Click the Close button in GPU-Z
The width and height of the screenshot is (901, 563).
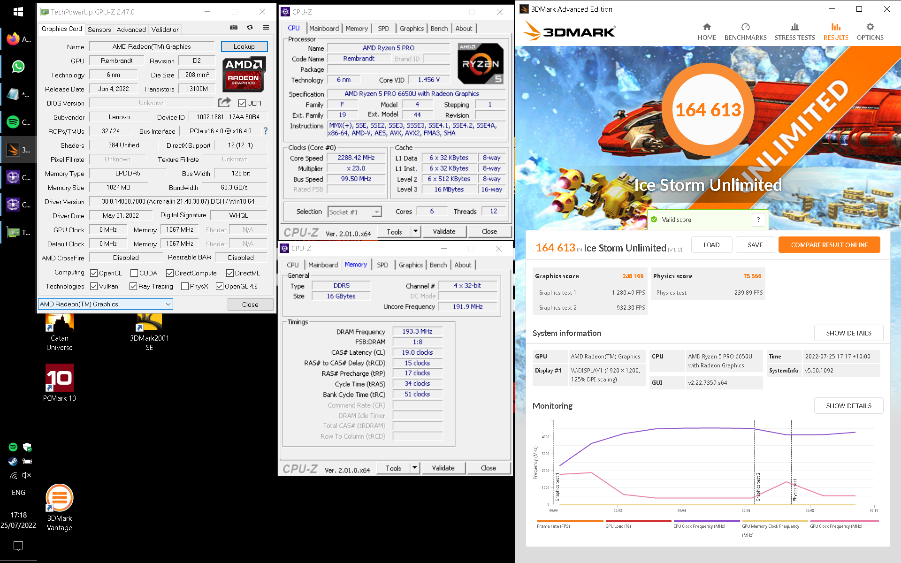pos(250,304)
